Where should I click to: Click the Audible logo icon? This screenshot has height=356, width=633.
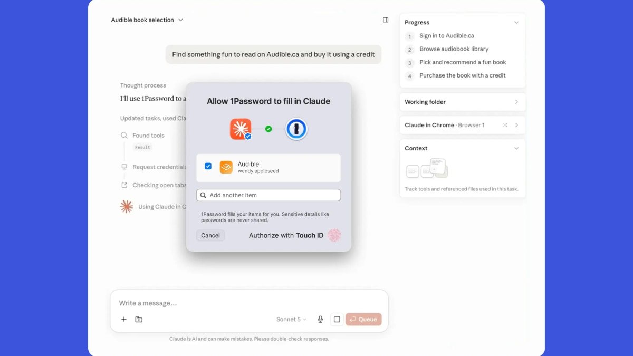point(226,167)
